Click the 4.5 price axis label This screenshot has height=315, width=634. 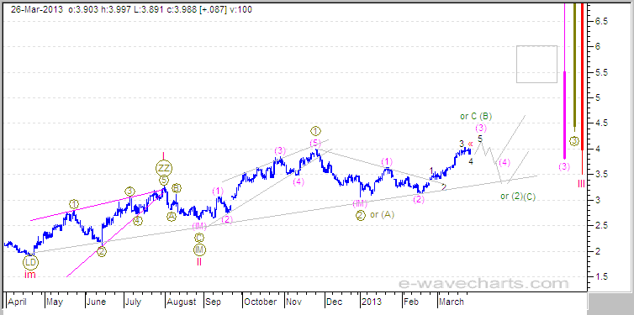[601, 123]
